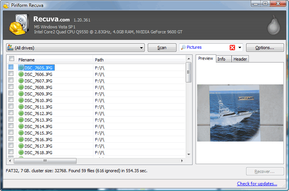Image resolution: width=289 pixels, height=191 pixels.
Task: Click the F:\?\ path of DSC_7606.JPG
Action: [100, 74]
